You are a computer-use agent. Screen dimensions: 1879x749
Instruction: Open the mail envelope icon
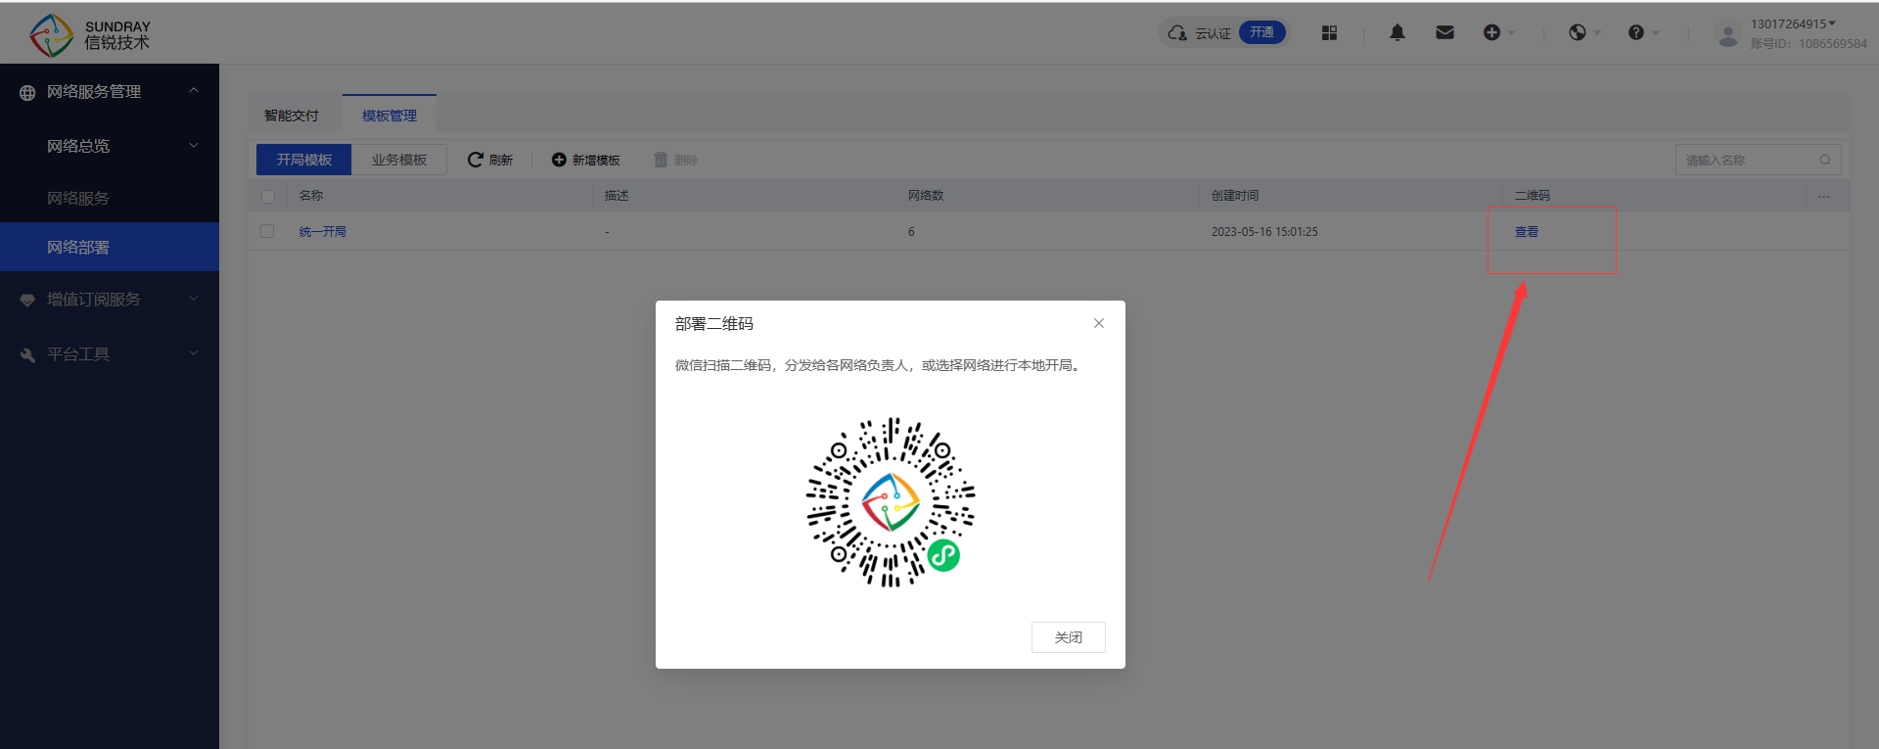1444,33
